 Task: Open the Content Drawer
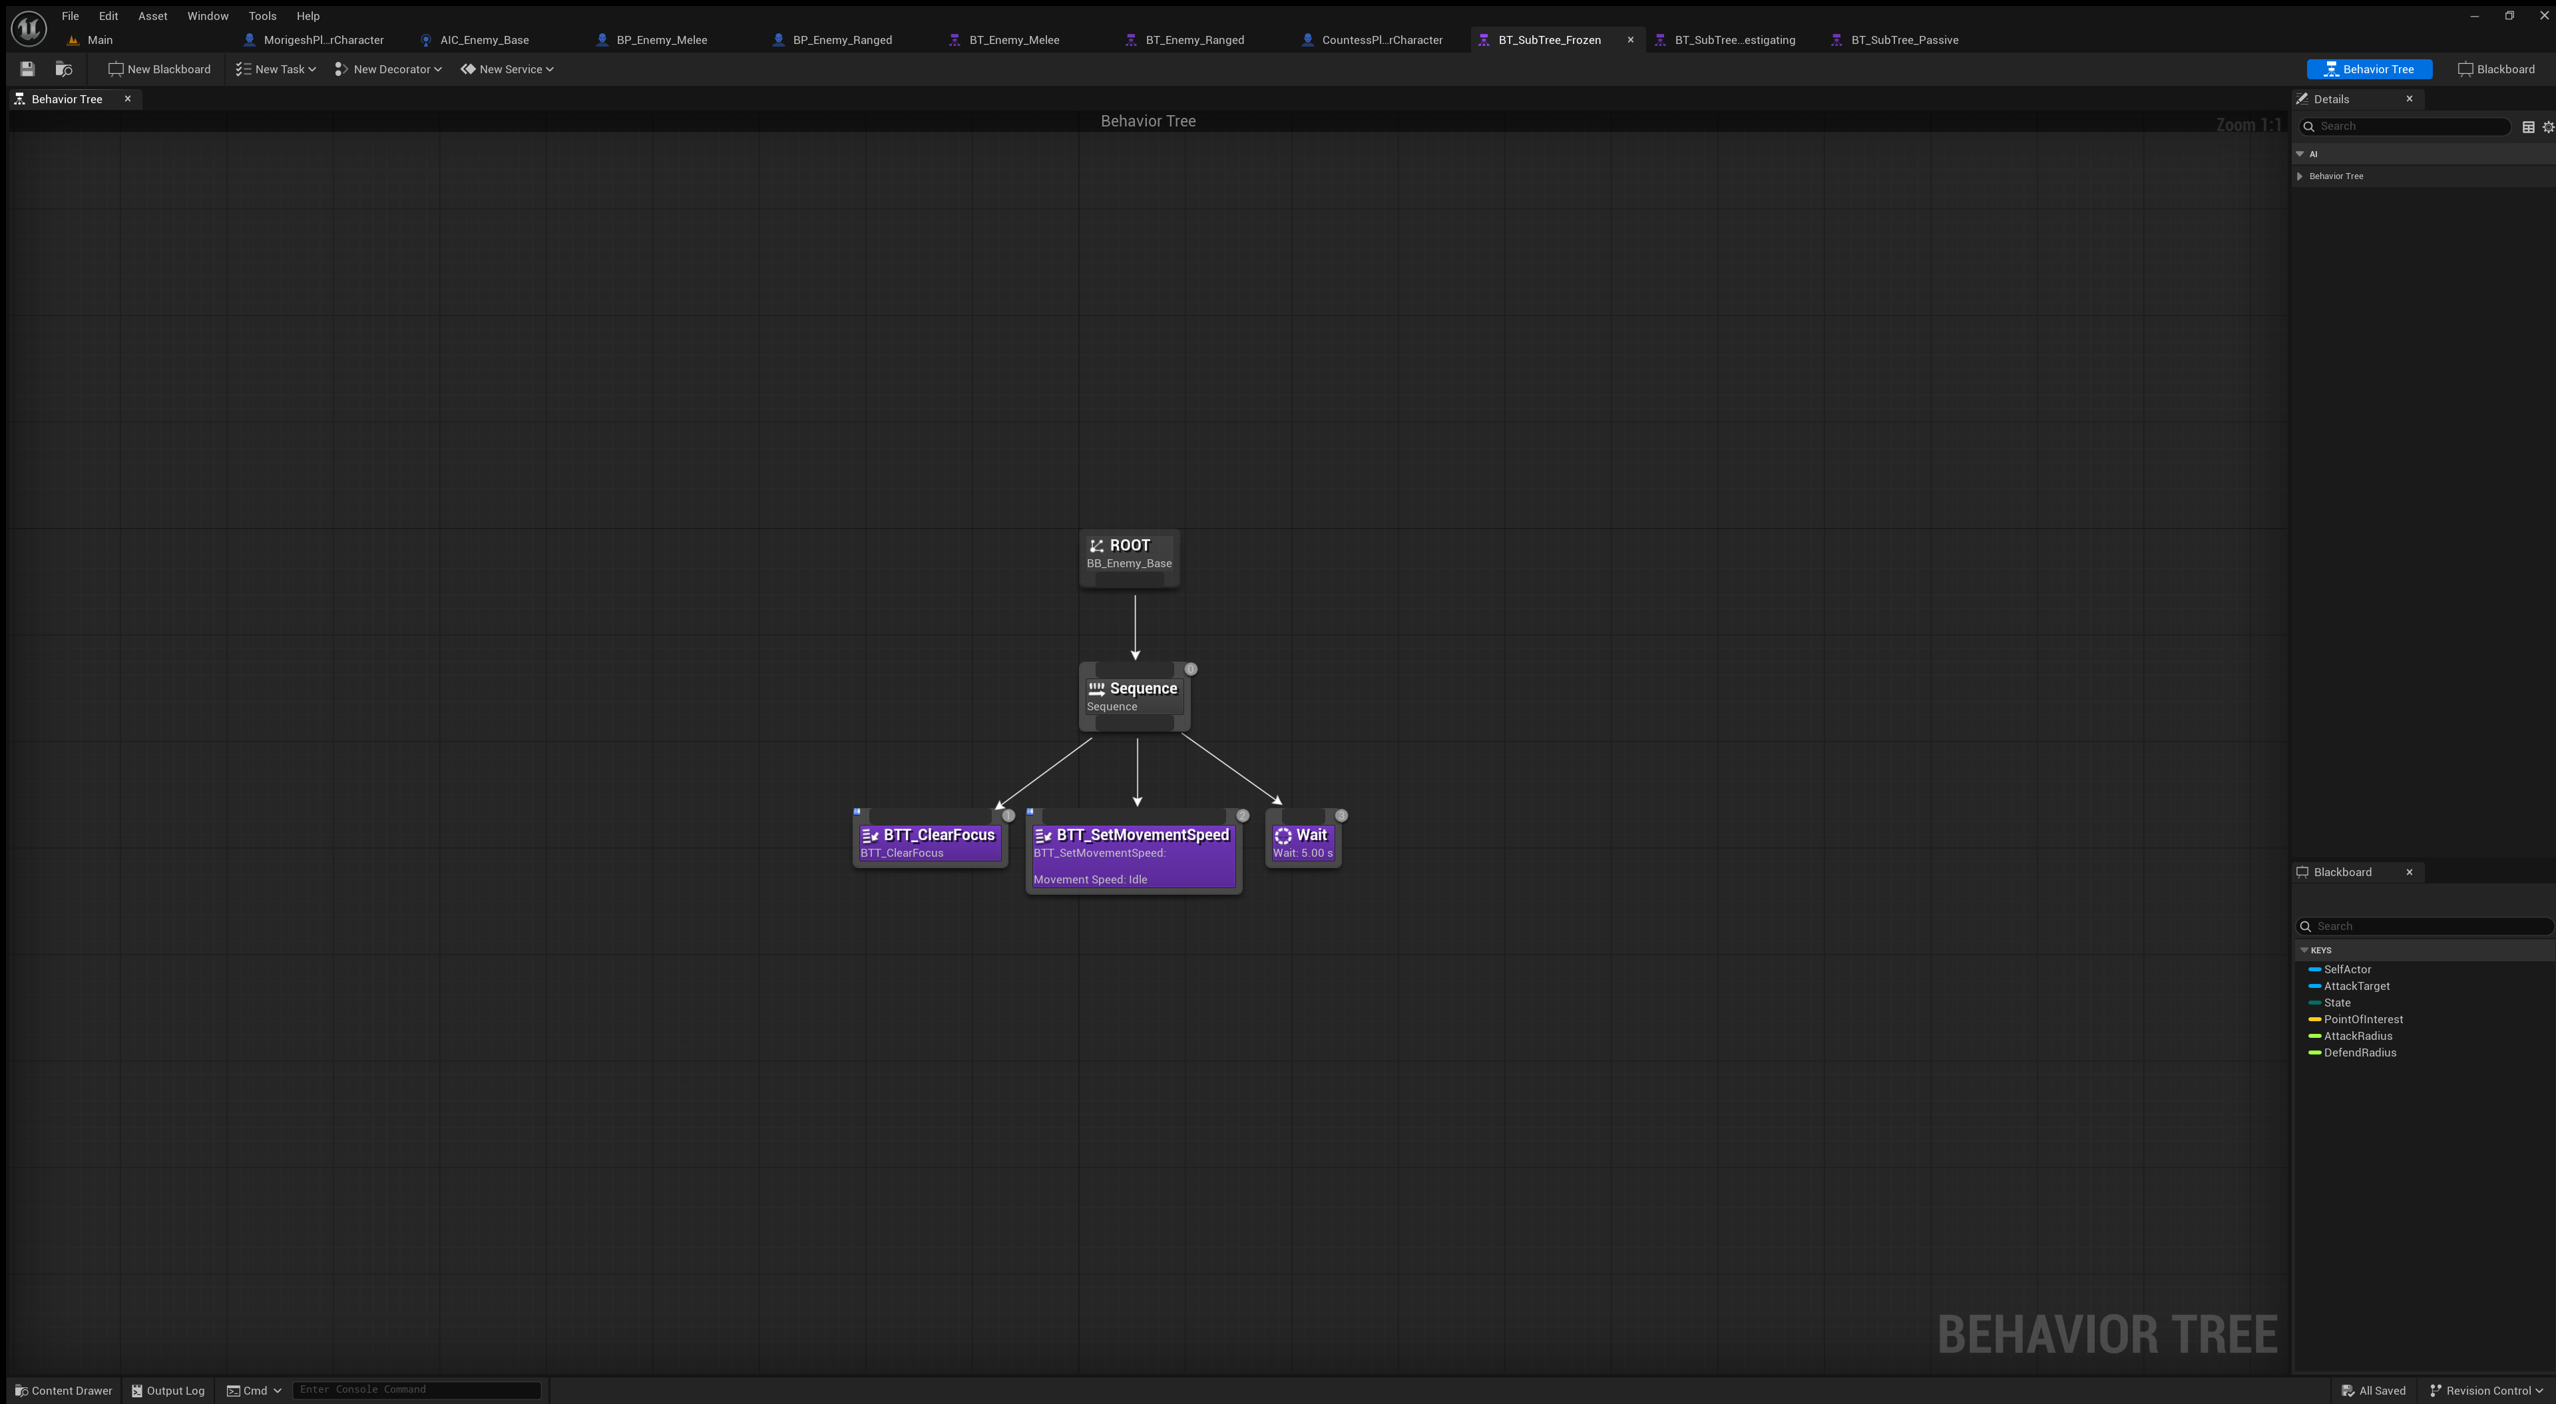[x=63, y=1390]
